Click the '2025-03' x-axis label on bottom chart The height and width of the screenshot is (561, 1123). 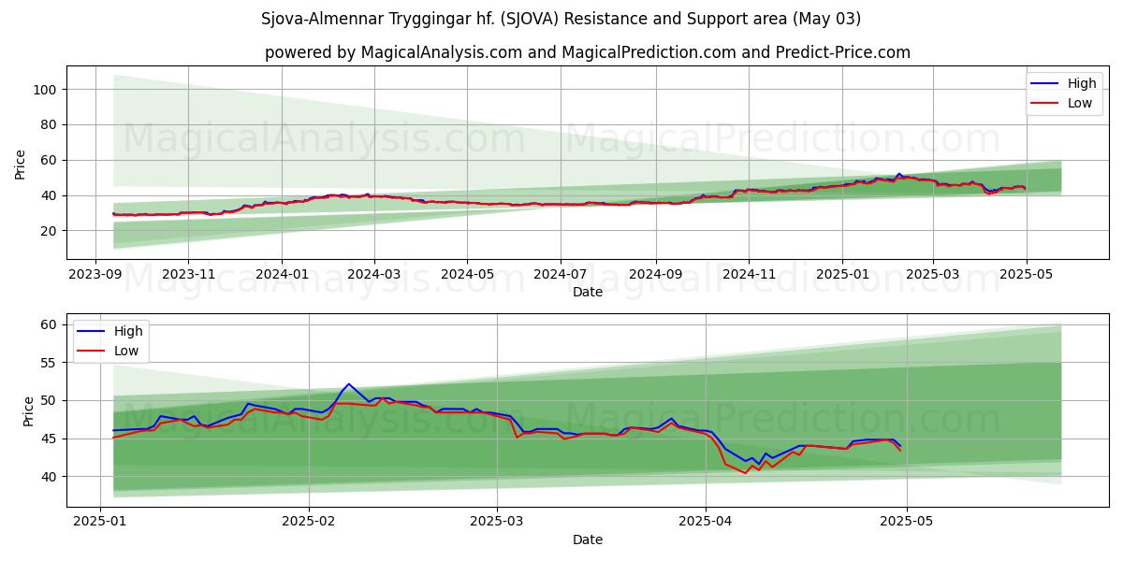coord(497,523)
